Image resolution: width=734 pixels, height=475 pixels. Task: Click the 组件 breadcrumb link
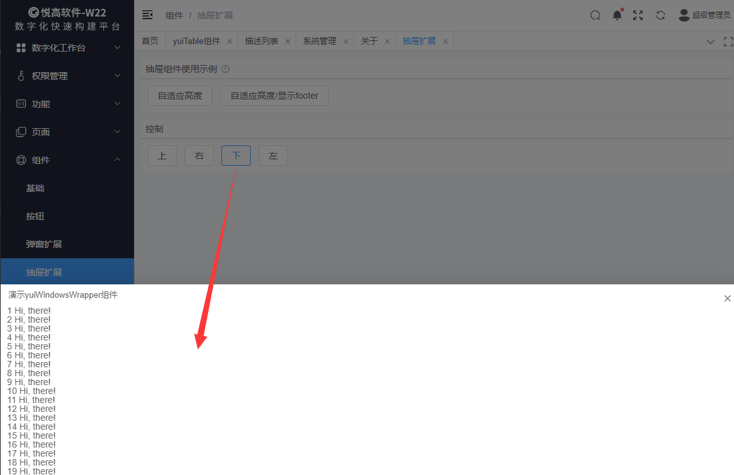coord(174,15)
